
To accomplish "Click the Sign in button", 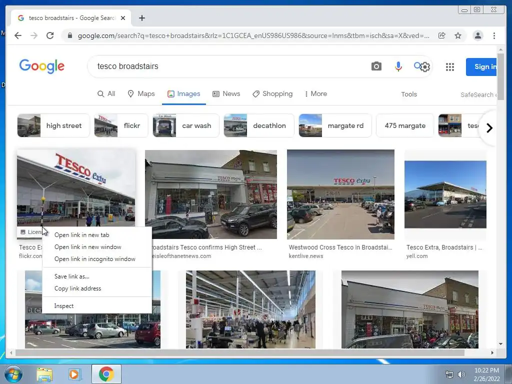I will 481,66.
